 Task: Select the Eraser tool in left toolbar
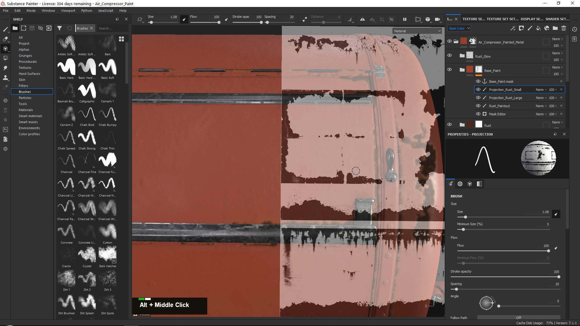5,39
